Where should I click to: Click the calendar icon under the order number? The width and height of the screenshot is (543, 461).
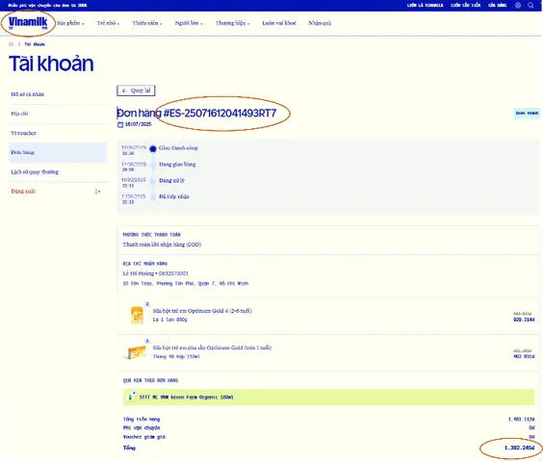click(x=120, y=124)
